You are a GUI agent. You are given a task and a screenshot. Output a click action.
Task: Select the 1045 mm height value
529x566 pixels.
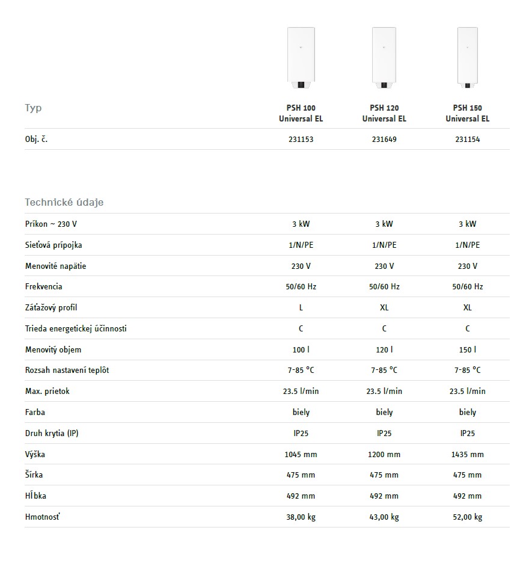coord(301,454)
